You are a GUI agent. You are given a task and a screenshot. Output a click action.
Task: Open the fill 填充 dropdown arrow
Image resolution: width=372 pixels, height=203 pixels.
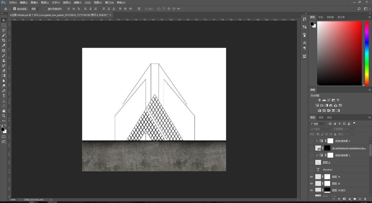353,134
